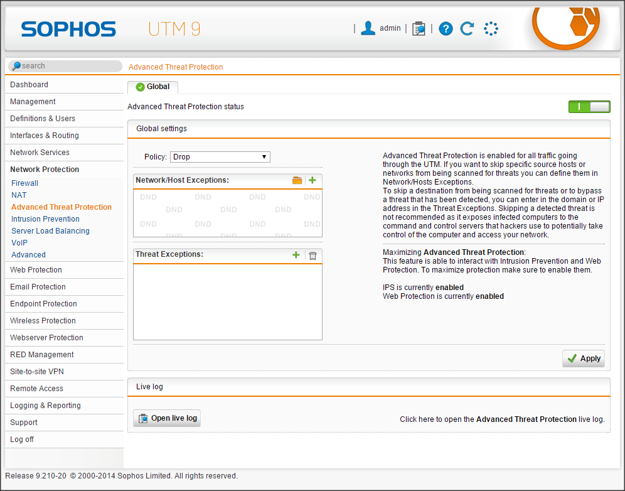625x491 pixels.
Task: Click the reload arrow icon in header
Action: click(x=467, y=29)
